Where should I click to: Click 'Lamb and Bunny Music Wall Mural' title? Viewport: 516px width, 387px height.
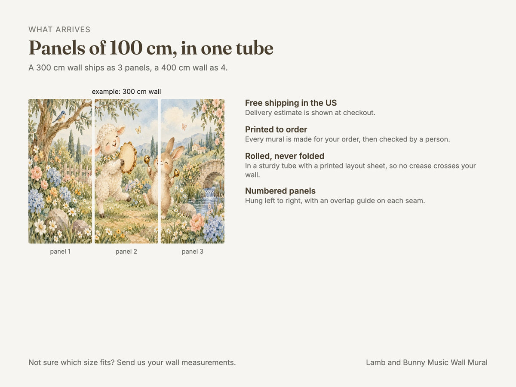[427, 362]
